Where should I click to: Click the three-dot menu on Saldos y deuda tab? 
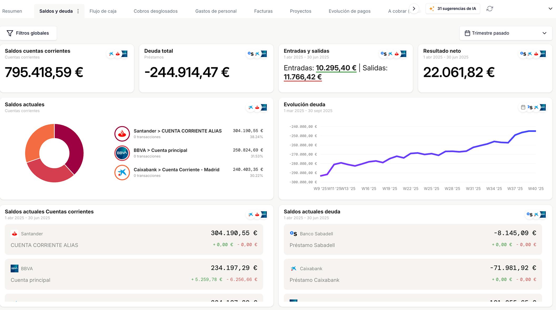78,11
